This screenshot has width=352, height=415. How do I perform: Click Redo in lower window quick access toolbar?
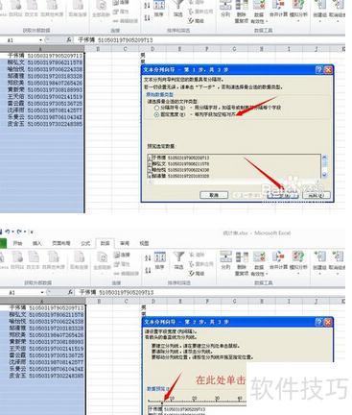point(20,232)
